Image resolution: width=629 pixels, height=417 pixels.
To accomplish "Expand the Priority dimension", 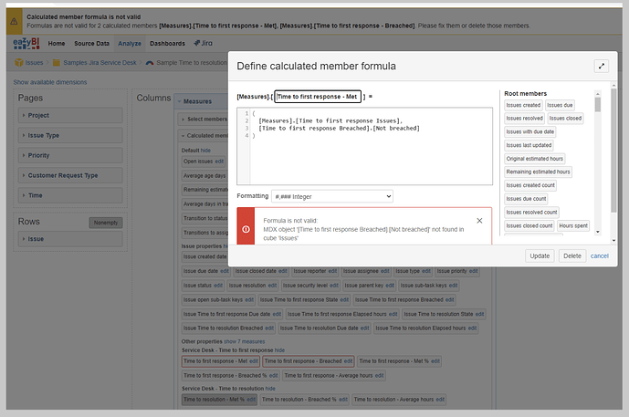I will click(x=70, y=155).
